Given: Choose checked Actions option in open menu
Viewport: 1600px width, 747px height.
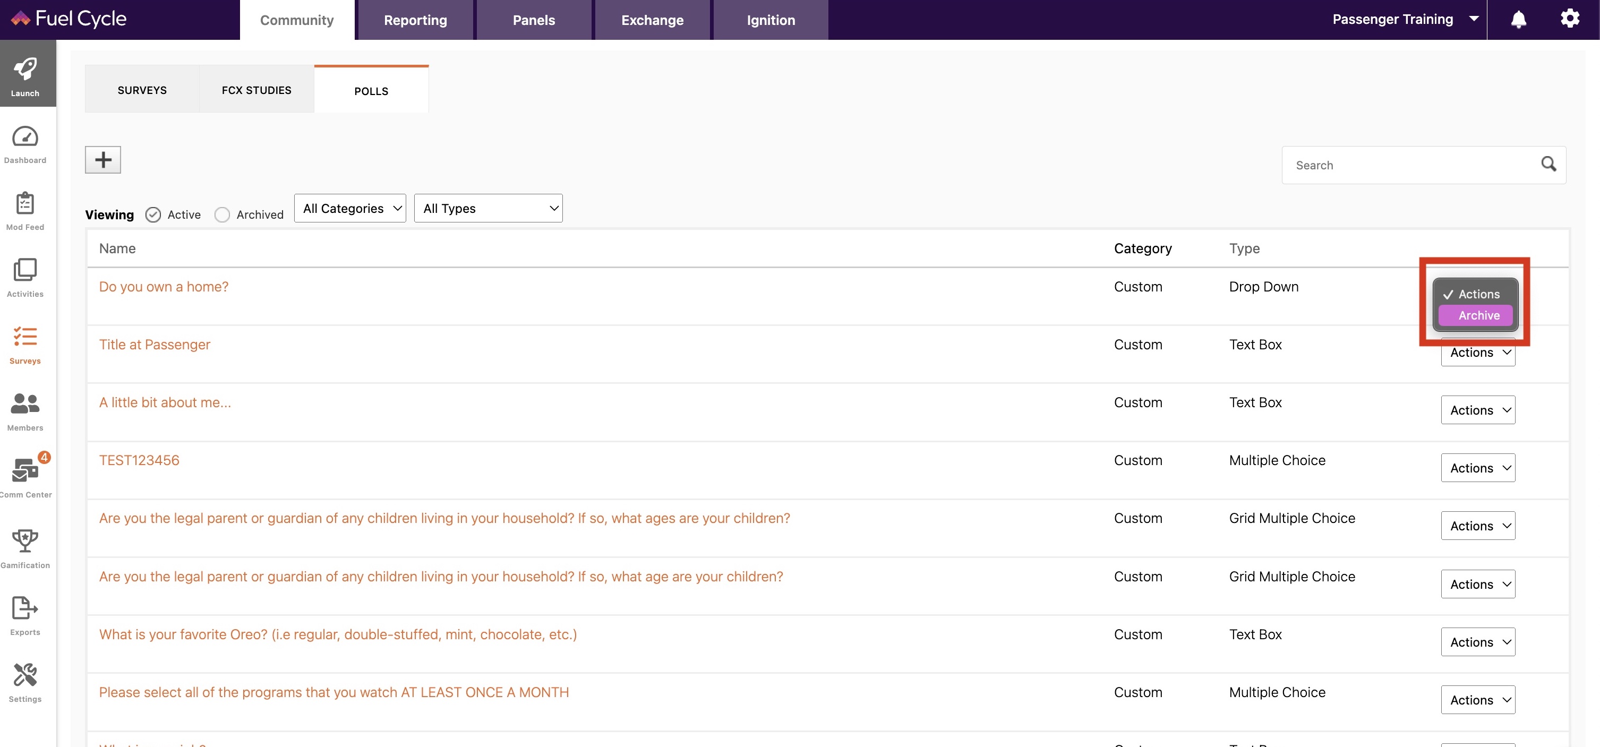Looking at the screenshot, I should coord(1475,294).
